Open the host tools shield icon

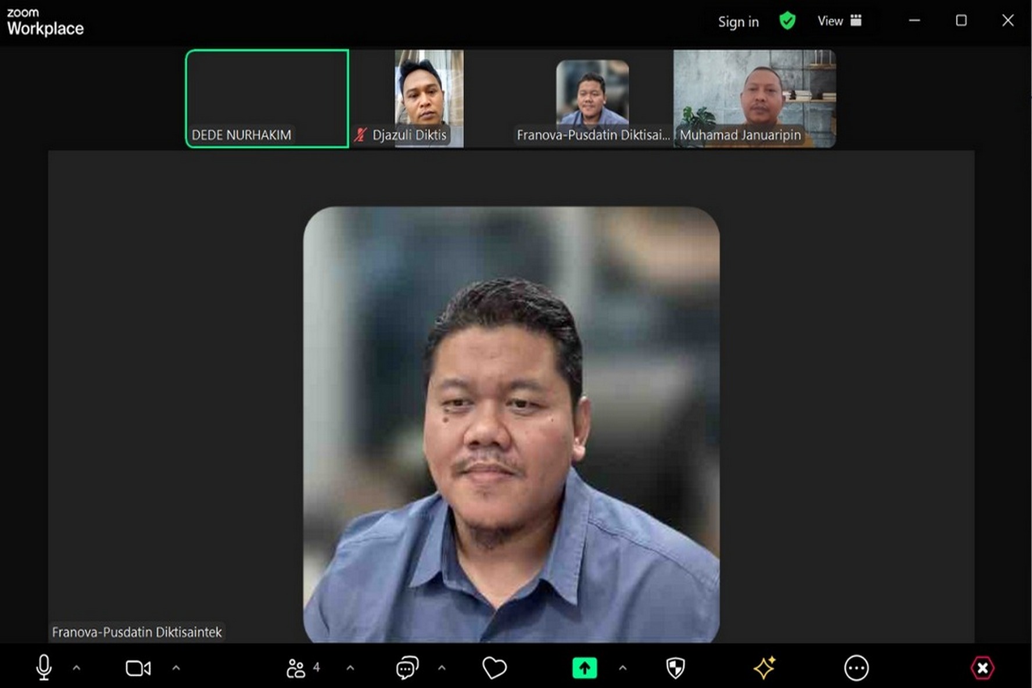tap(675, 668)
